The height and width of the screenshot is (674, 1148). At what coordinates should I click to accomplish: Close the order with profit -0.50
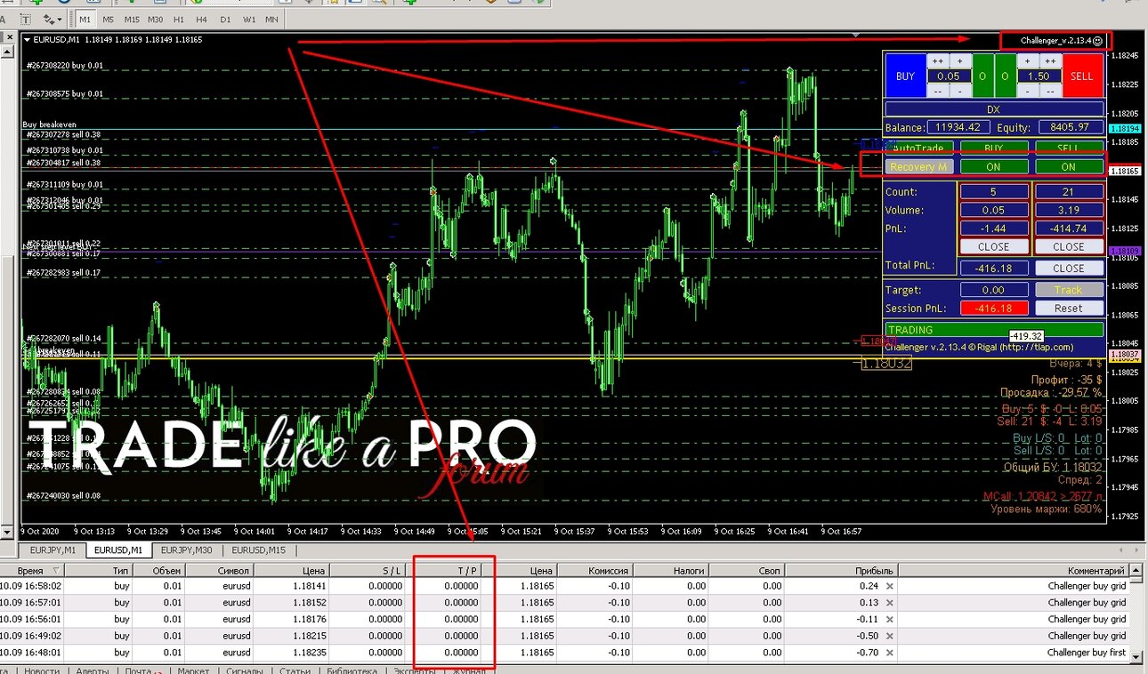[x=890, y=636]
